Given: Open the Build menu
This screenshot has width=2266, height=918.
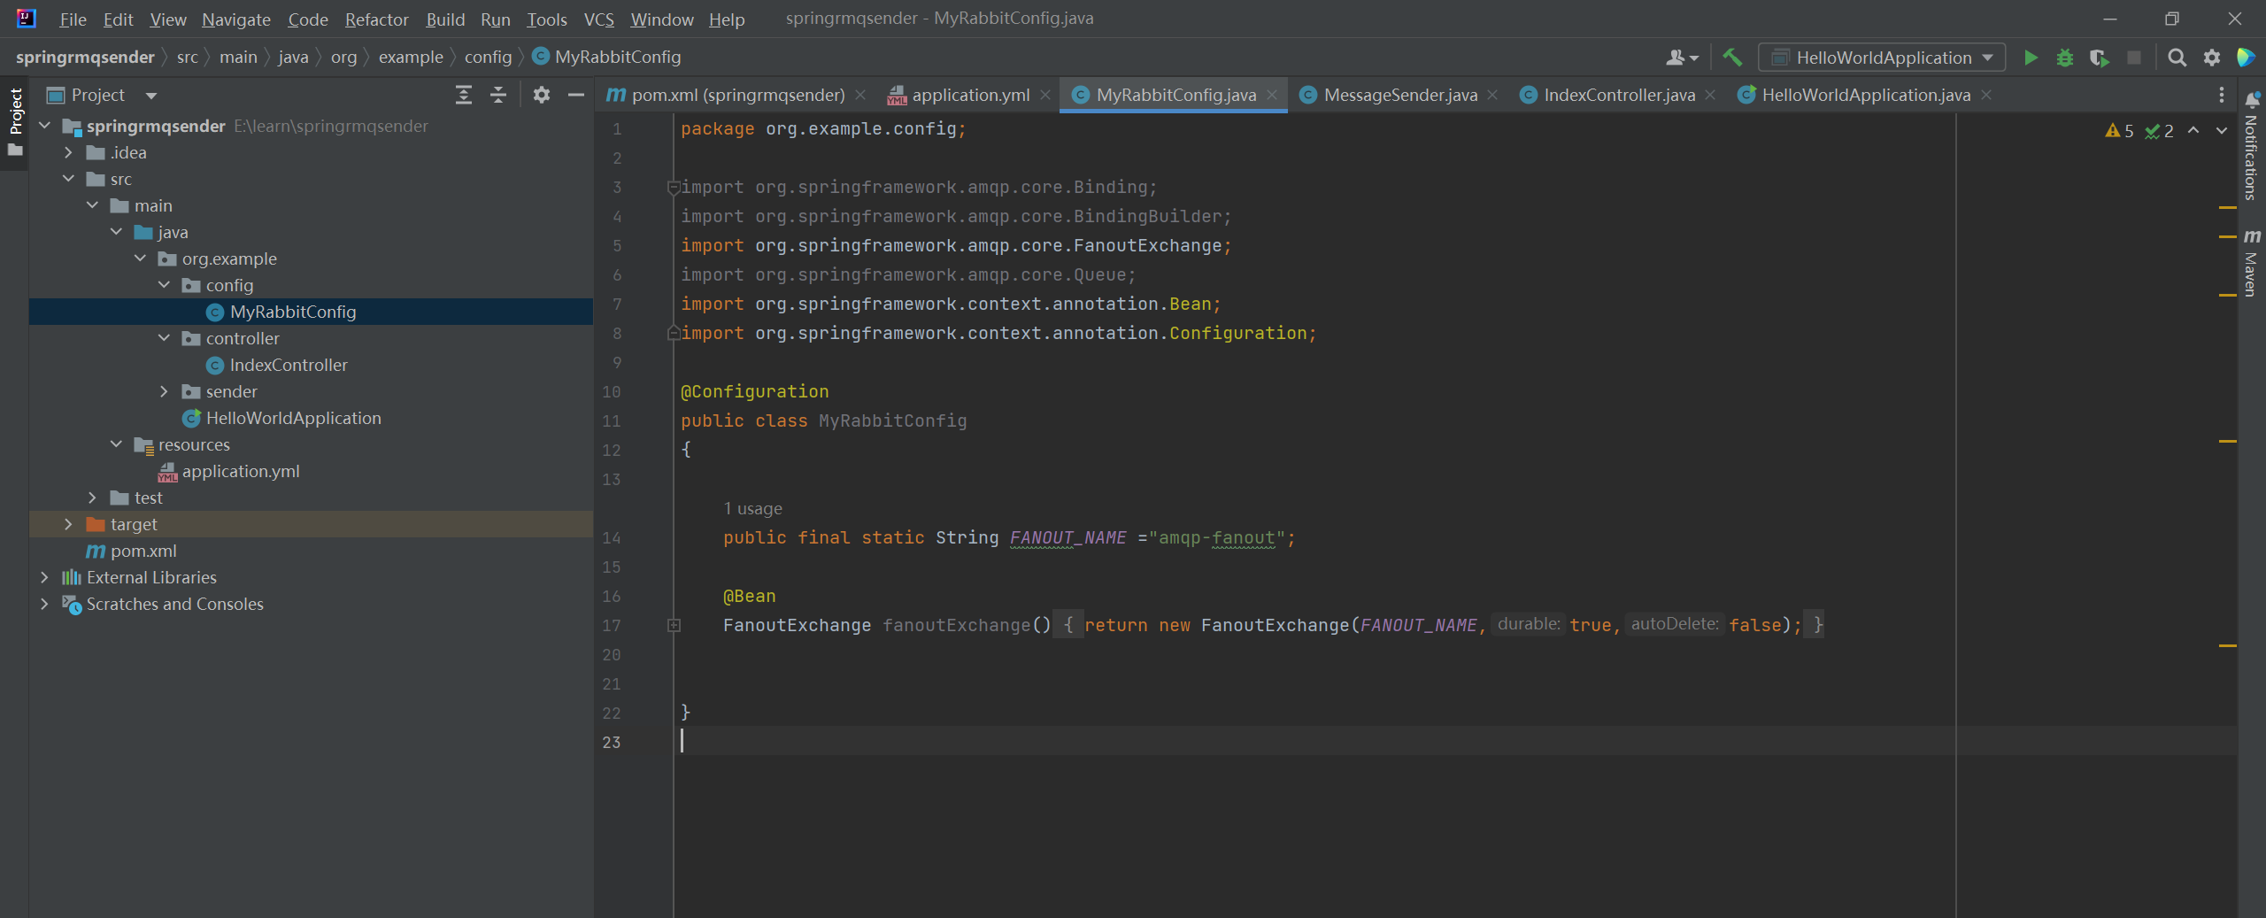Looking at the screenshot, I should (x=444, y=19).
